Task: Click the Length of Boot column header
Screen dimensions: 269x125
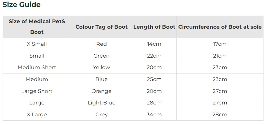Action: pos(154,27)
